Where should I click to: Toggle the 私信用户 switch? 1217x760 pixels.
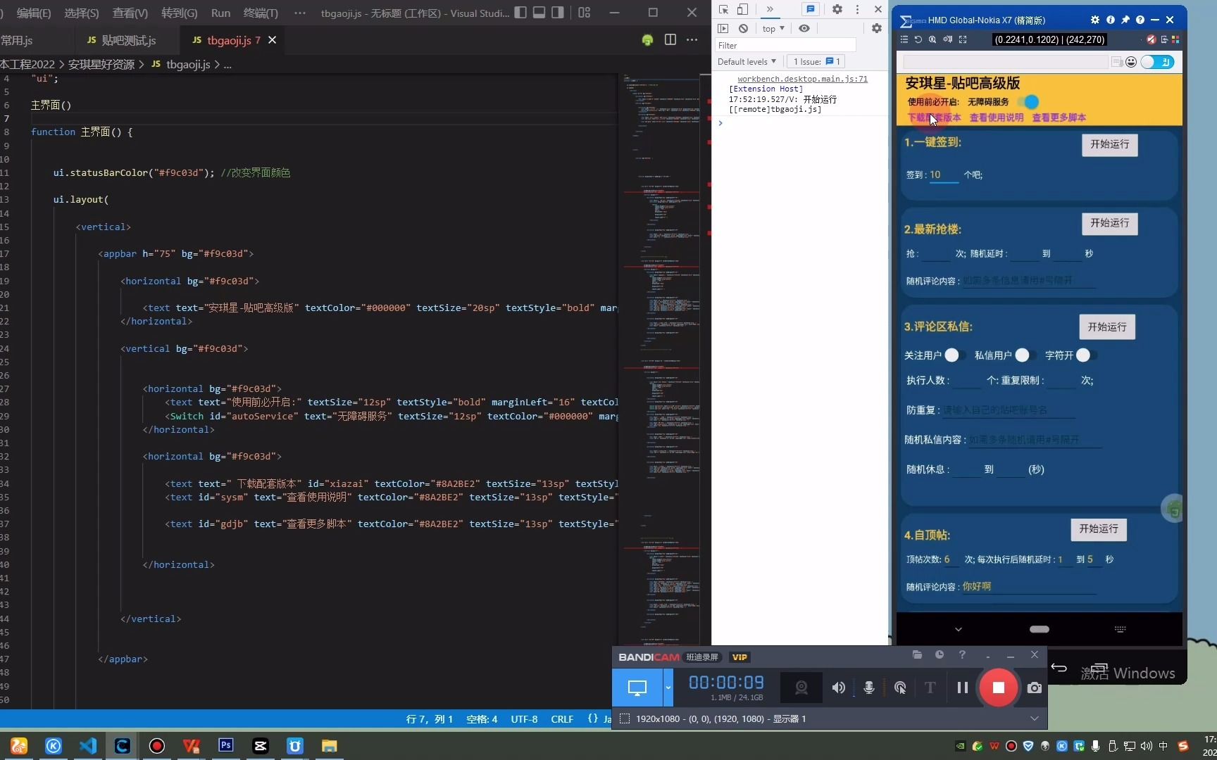[1025, 355]
